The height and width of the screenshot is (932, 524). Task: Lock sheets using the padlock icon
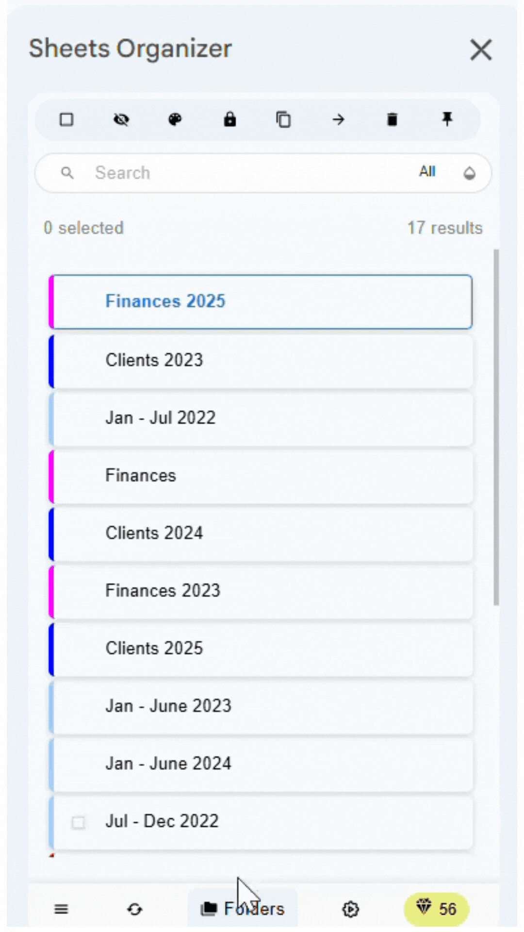pyautogui.click(x=229, y=119)
